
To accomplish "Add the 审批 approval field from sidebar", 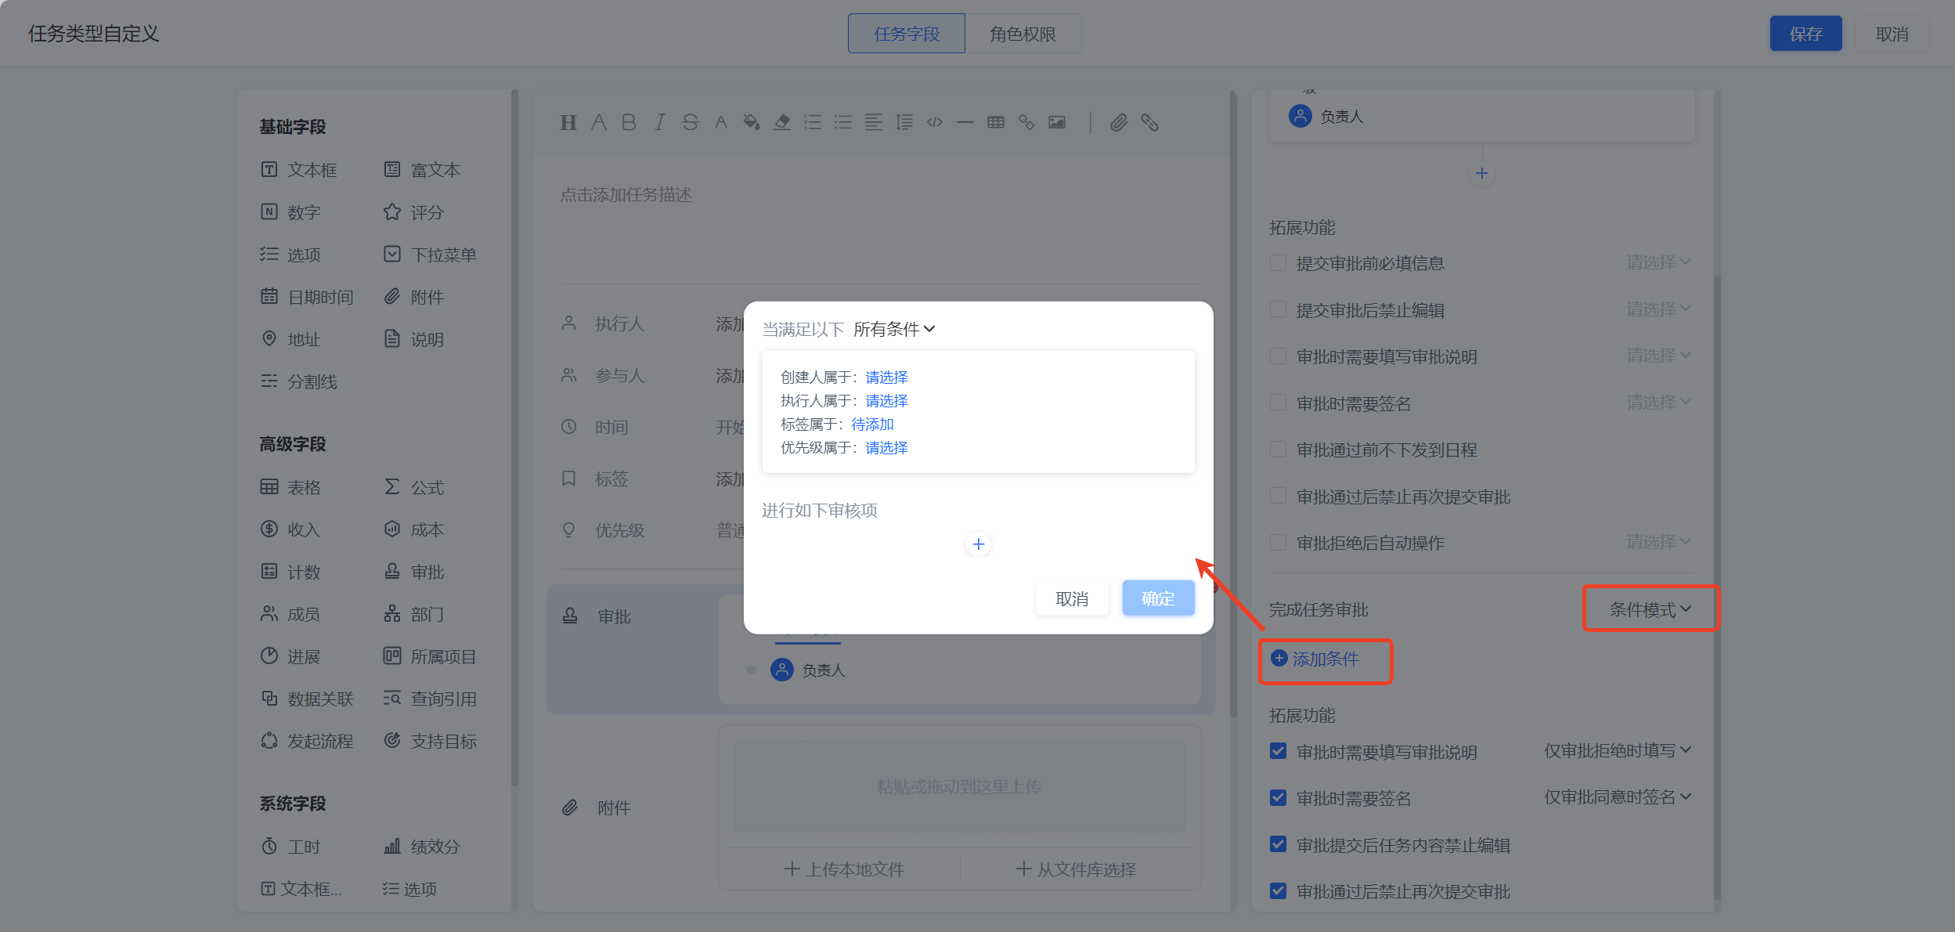I will 413,572.
